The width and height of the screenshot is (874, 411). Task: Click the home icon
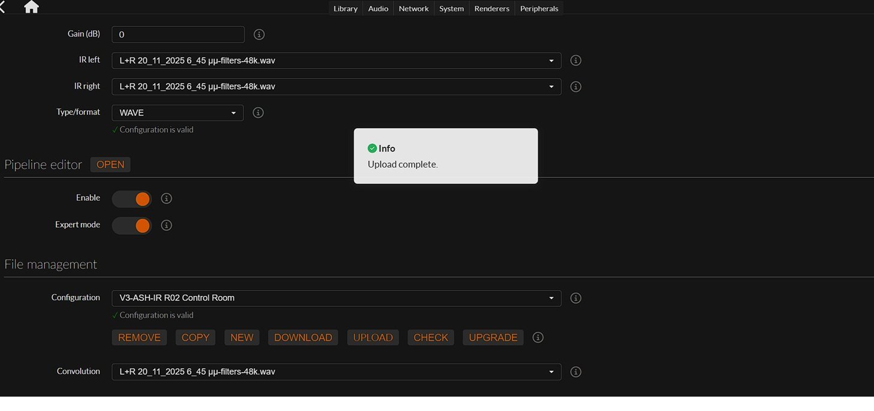point(31,7)
